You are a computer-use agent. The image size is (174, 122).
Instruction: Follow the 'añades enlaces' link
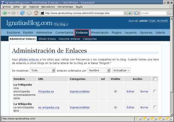tap(29, 60)
